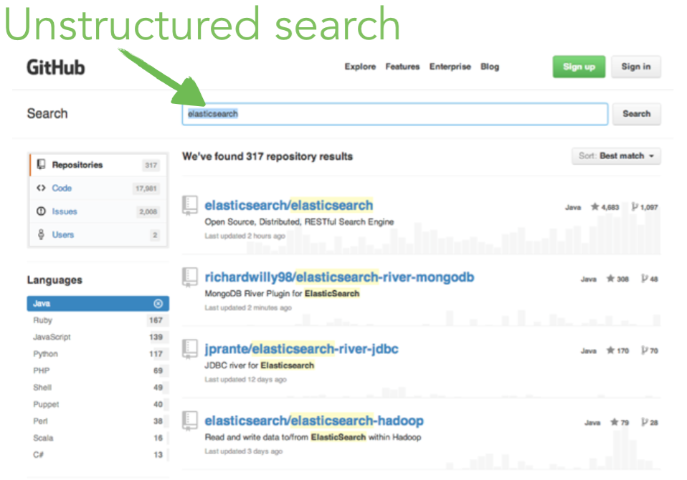Open elasticsearch/elasticsearch-hadoop repository
Screen dimensions: 687x480
(314, 421)
